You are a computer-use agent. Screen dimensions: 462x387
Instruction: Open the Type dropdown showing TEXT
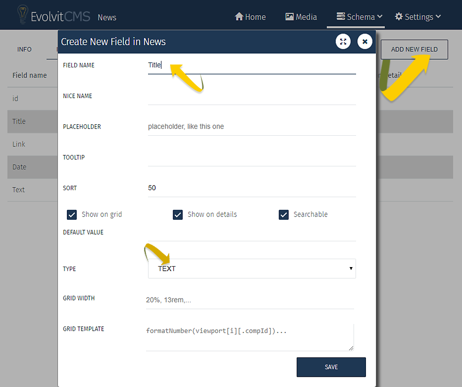coord(252,269)
